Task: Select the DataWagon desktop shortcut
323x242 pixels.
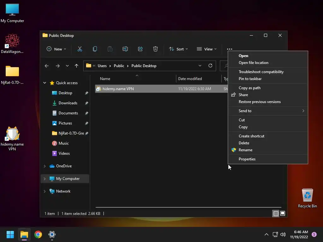Action: pos(12,43)
